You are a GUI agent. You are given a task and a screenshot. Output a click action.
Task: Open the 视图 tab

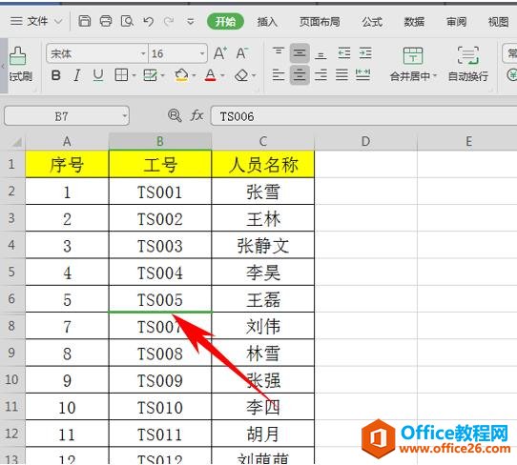click(x=498, y=22)
